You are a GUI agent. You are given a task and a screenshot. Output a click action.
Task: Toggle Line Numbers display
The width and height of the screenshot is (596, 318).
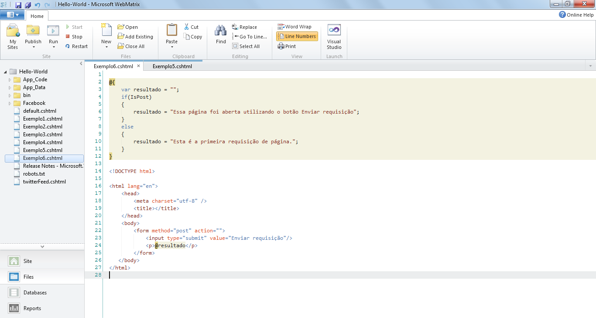pos(297,36)
